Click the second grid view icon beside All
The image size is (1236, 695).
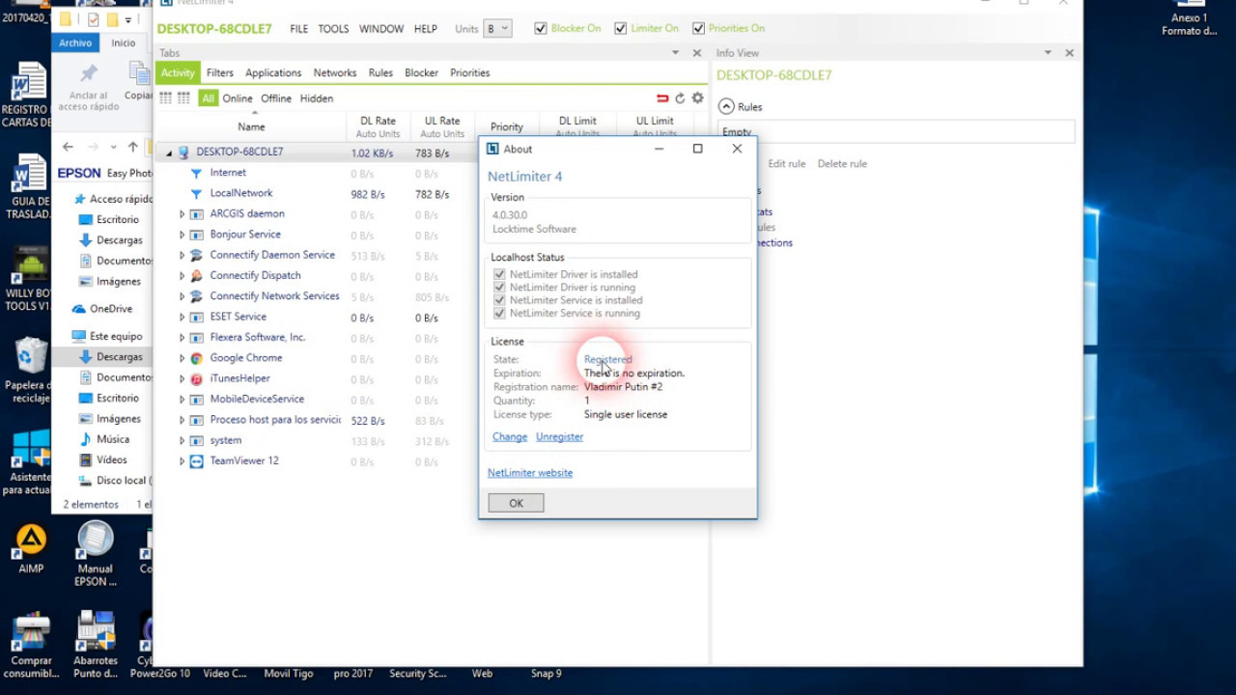183,98
